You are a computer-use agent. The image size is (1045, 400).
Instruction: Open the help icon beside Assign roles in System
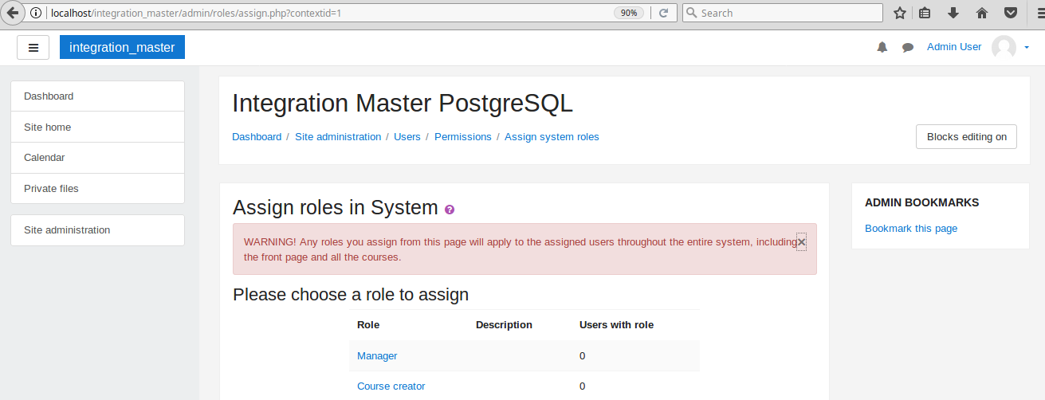point(450,210)
